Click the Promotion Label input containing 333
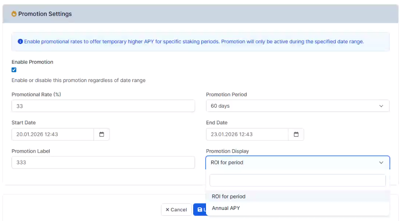 pos(103,162)
